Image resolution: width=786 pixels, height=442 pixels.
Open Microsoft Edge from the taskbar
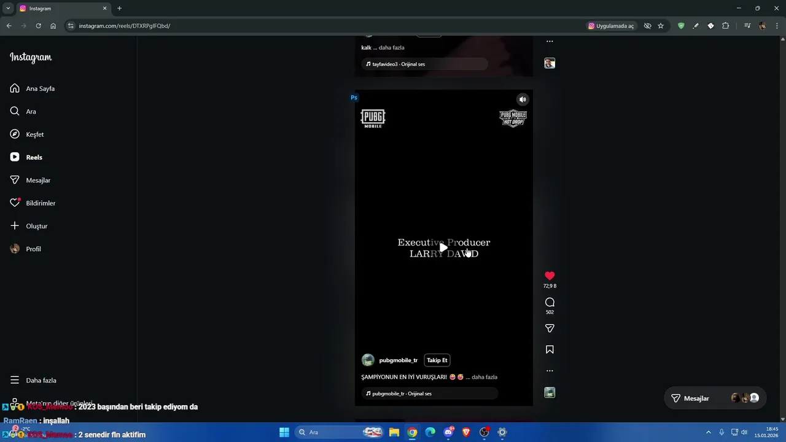[x=430, y=432]
